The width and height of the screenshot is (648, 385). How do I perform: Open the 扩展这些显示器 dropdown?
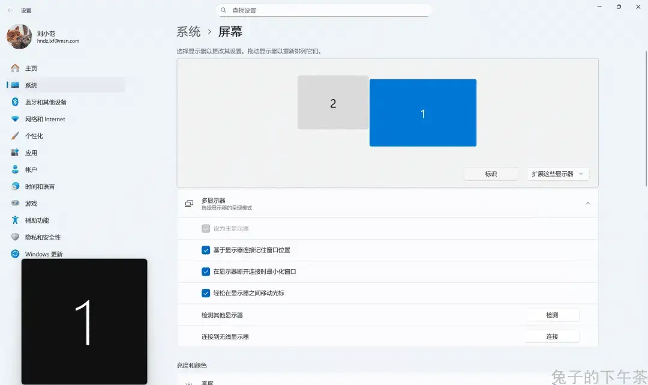[x=557, y=174]
